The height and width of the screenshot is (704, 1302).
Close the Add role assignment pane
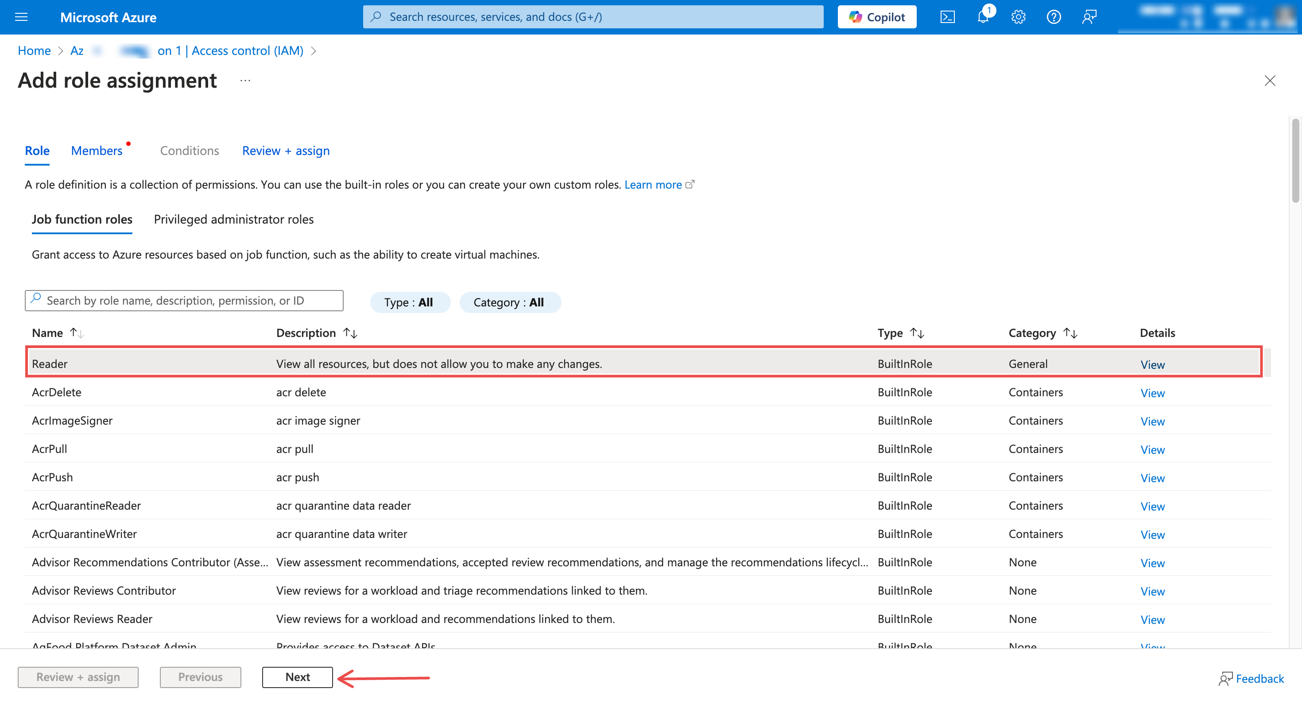(x=1270, y=80)
